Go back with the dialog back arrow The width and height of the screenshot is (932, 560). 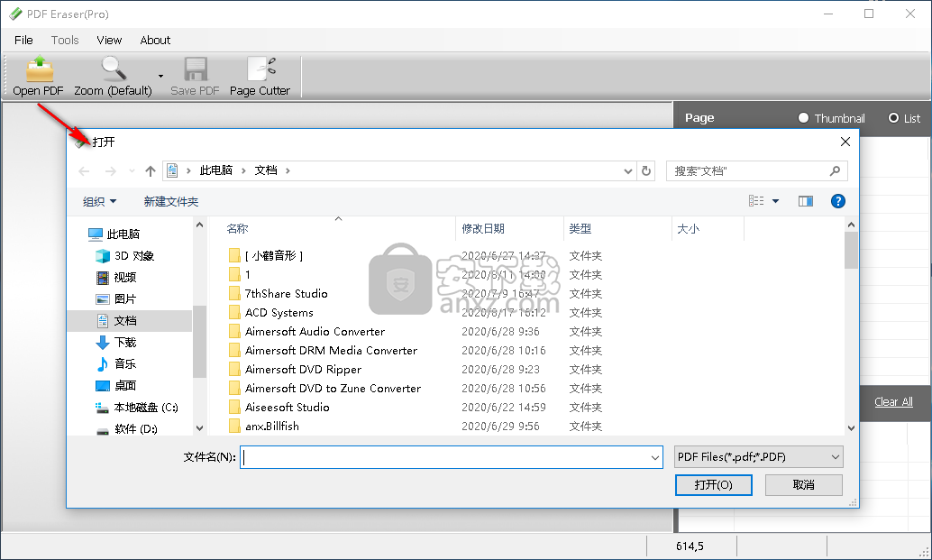click(85, 171)
